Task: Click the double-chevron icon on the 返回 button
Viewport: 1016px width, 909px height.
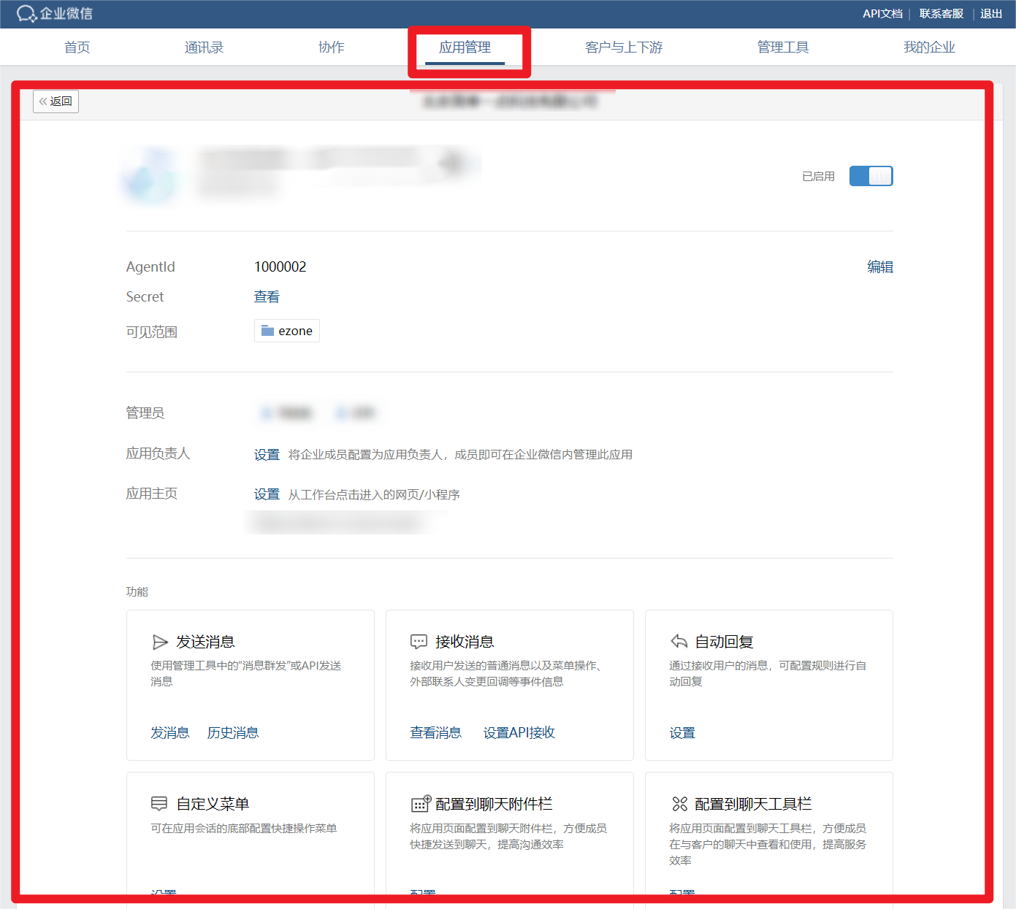Action: [44, 101]
